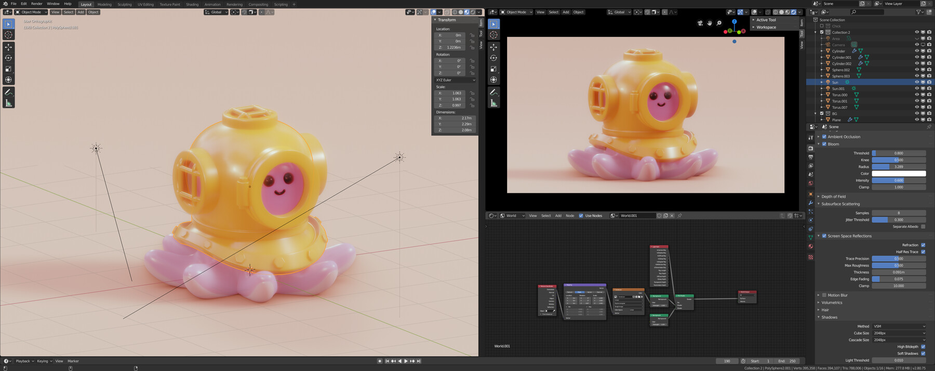Image resolution: width=935 pixels, height=371 pixels.
Task: Open the Material properties tab
Action: point(810,246)
